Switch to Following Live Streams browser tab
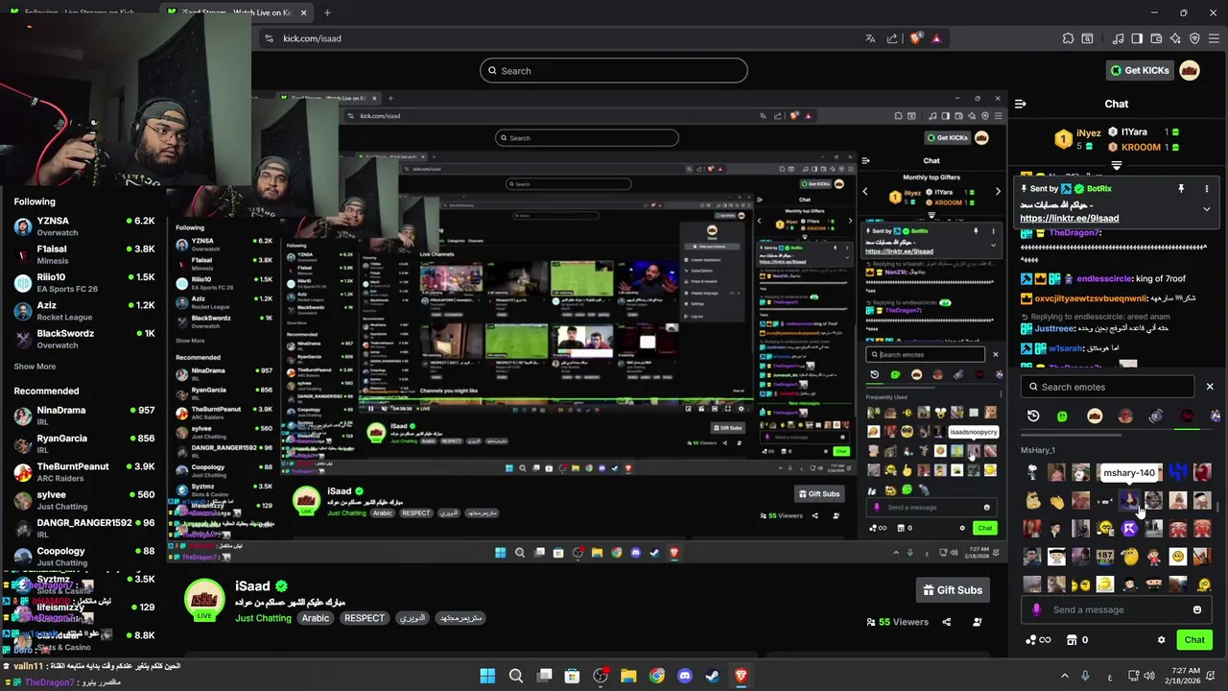Image resolution: width=1228 pixels, height=691 pixels. coord(77,12)
